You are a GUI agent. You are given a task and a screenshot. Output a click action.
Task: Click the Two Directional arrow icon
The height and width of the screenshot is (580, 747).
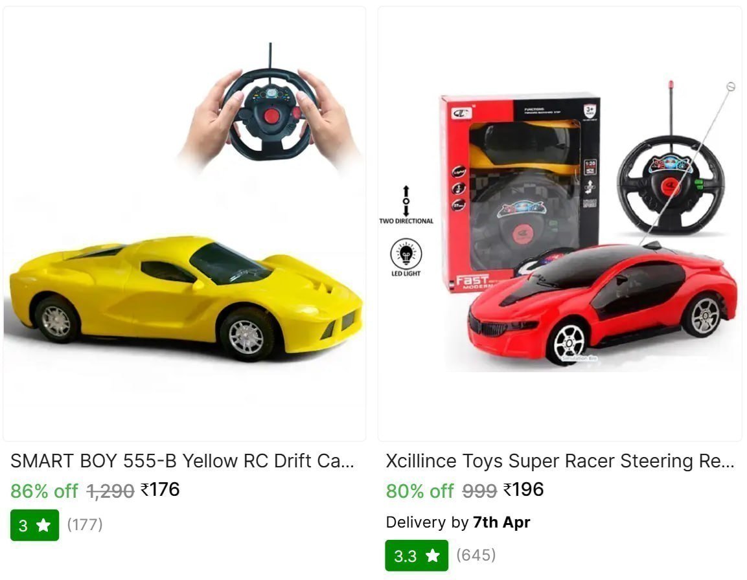pyautogui.click(x=406, y=201)
